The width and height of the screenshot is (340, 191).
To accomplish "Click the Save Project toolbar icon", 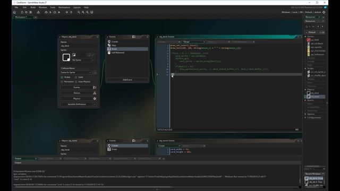I will point(31,12).
